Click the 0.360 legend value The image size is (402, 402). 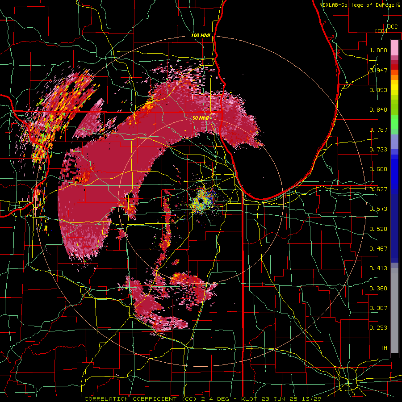[378, 289]
